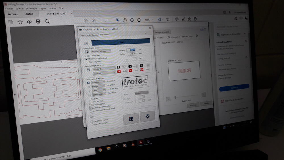The width and height of the screenshot is (284, 160).
Task: Enable the Inverser checkbox
Action: pos(90,99)
